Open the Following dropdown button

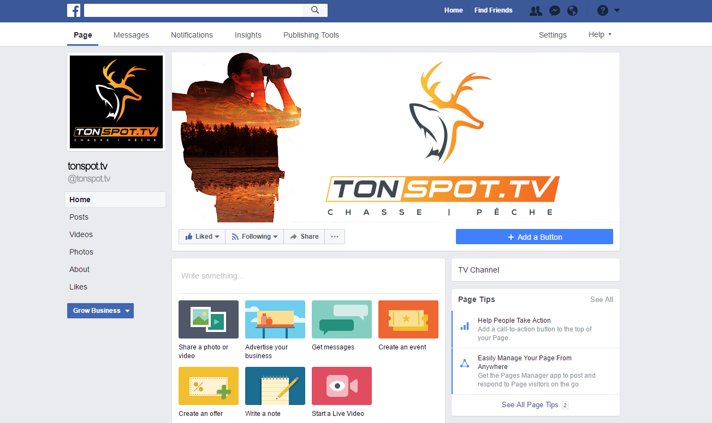point(254,237)
